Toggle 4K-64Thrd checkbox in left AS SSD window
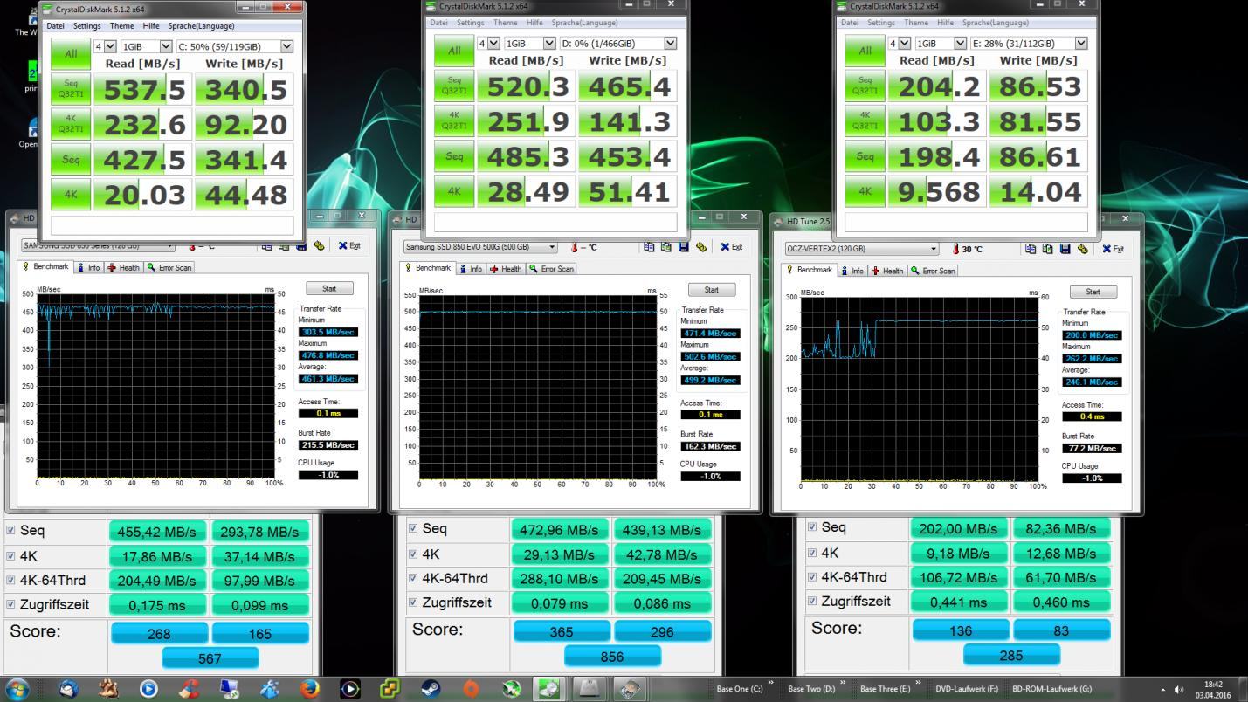 pos(10,580)
